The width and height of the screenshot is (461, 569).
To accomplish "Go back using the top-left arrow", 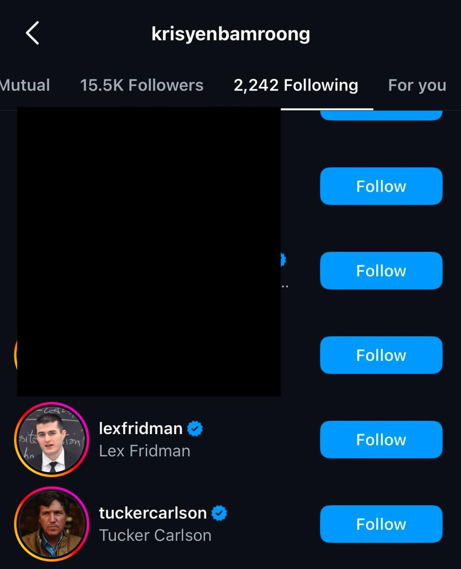I will coord(32,33).
